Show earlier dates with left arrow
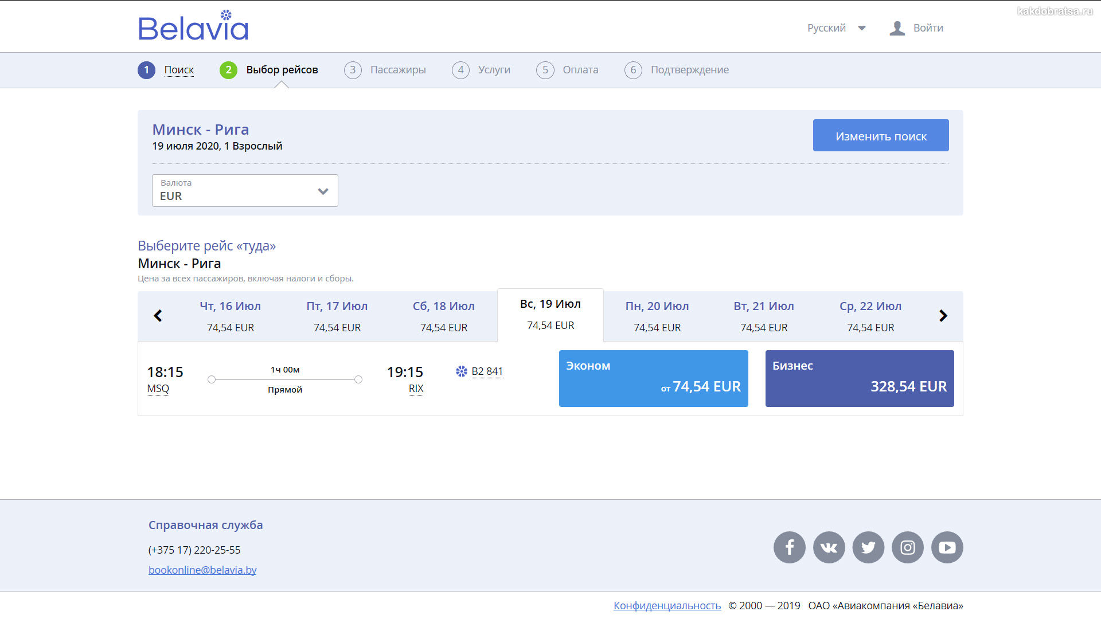The image size is (1101, 619). coord(158,316)
